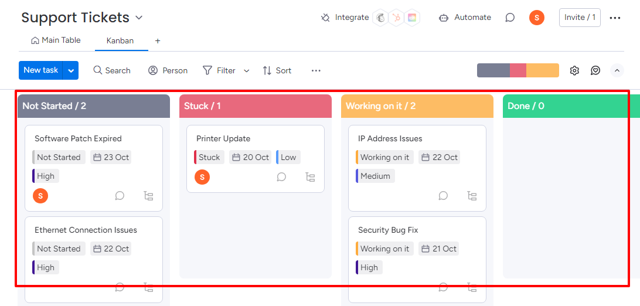Add a new view with plus icon
Image resolution: width=640 pixels, height=306 pixels.
(158, 41)
